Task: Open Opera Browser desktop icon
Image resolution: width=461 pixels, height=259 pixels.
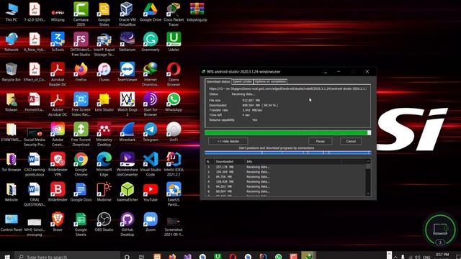Action: pos(174,74)
